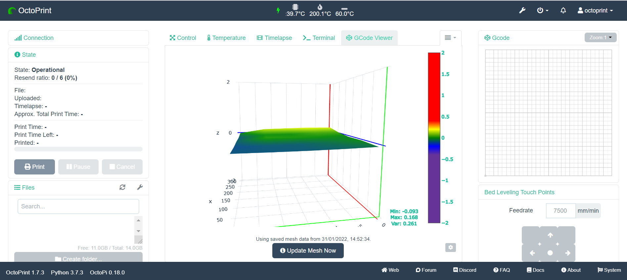Open the system power menu
Viewport: 627px width, 280px height.
tap(542, 11)
